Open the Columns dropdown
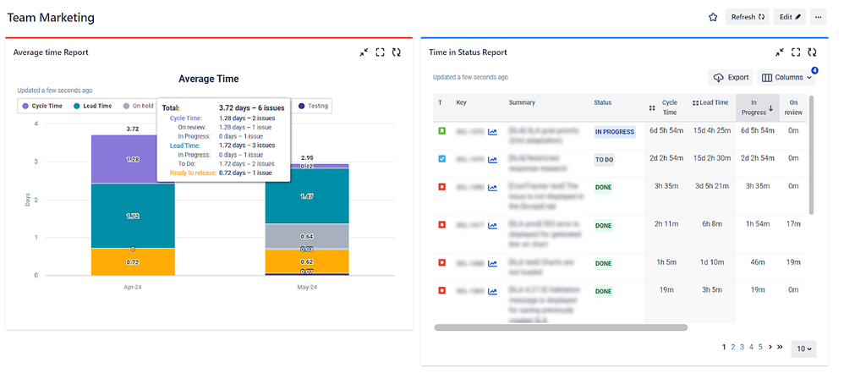This screenshot has width=844, height=379. [786, 78]
